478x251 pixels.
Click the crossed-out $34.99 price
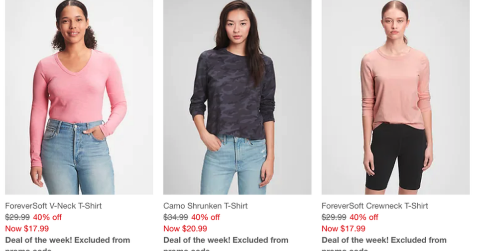click(x=176, y=217)
